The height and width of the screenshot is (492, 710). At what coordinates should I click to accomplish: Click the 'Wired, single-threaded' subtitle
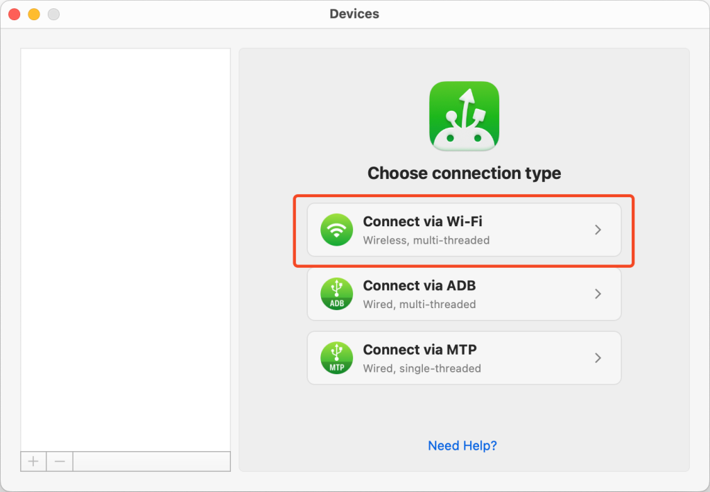422,368
